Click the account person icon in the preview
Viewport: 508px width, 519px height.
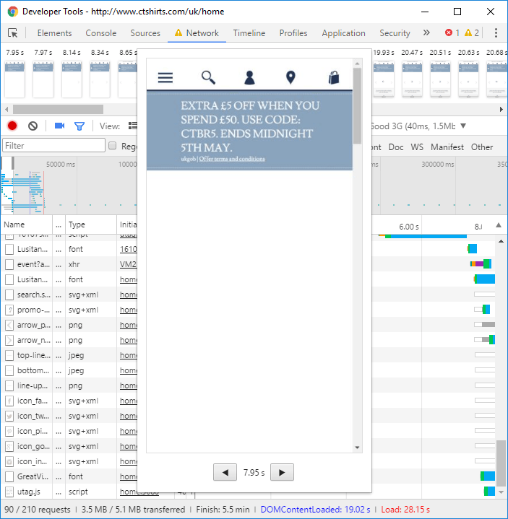pyautogui.click(x=249, y=78)
